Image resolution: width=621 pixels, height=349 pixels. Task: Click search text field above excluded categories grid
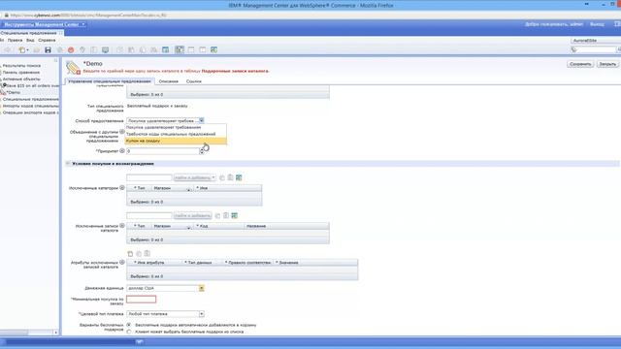[148, 177]
